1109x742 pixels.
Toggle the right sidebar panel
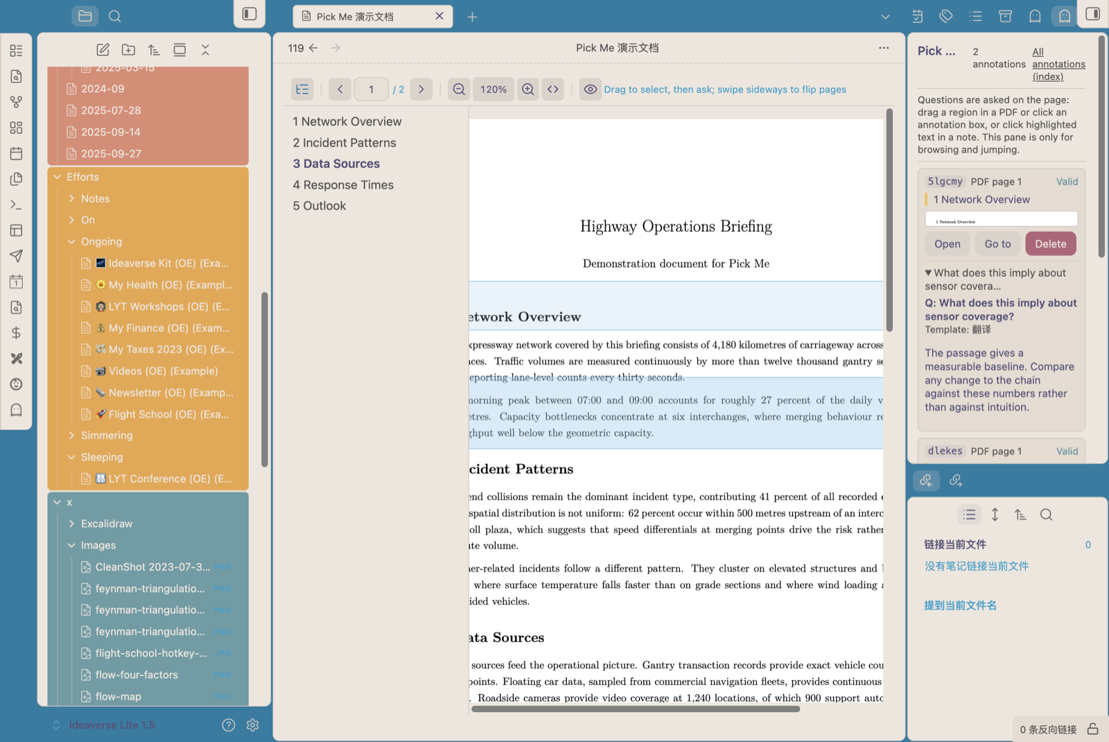pyautogui.click(x=1093, y=14)
